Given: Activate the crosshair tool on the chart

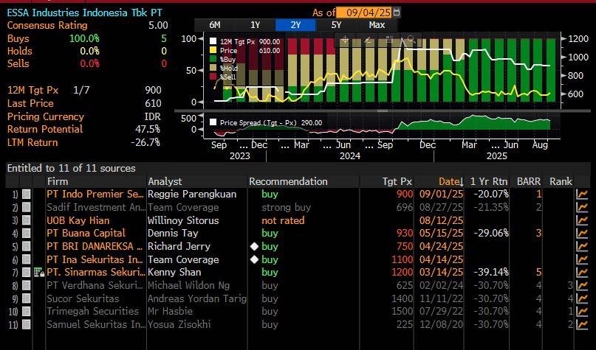Looking at the screenshot, I should click(x=345, y=41).
